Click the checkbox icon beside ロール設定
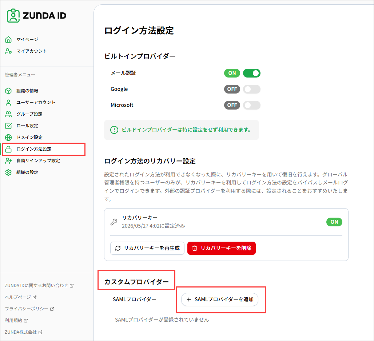Image resolution: width=374 pixels, height=341 pixels. click(x=8, y=126)
